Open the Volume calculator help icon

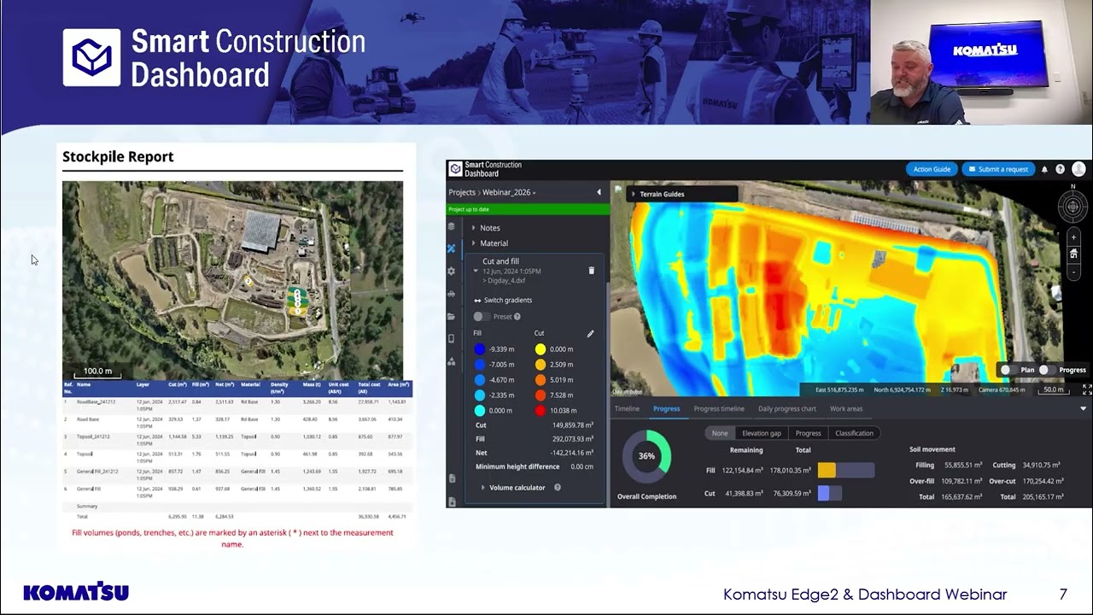[558, 488]
